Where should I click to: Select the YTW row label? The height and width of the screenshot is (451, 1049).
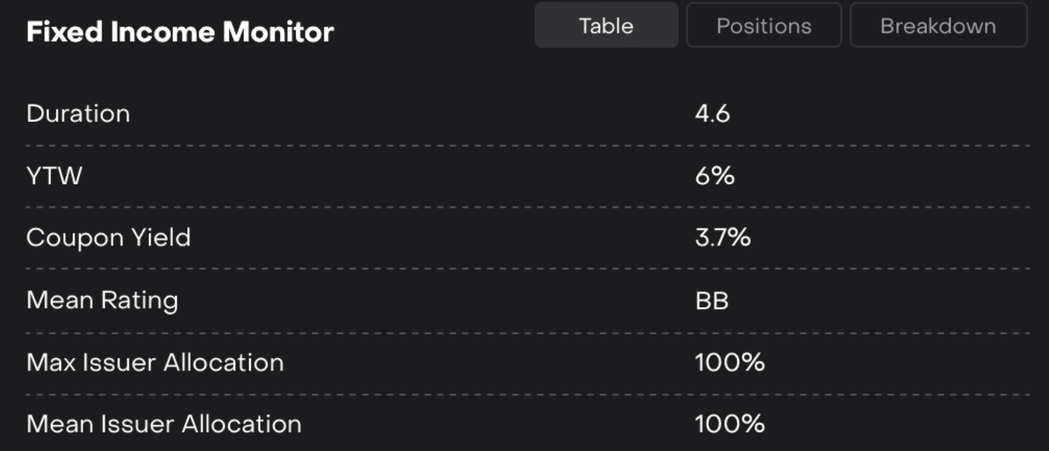54,176
